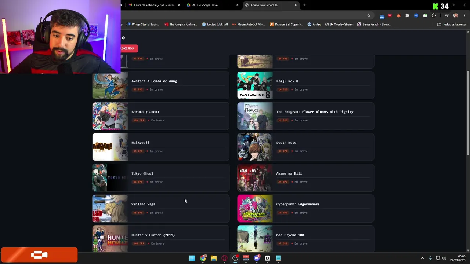Close the Anime Live Schedule tab
This screenshot has height=264, width=470.
tap(296, 5)
